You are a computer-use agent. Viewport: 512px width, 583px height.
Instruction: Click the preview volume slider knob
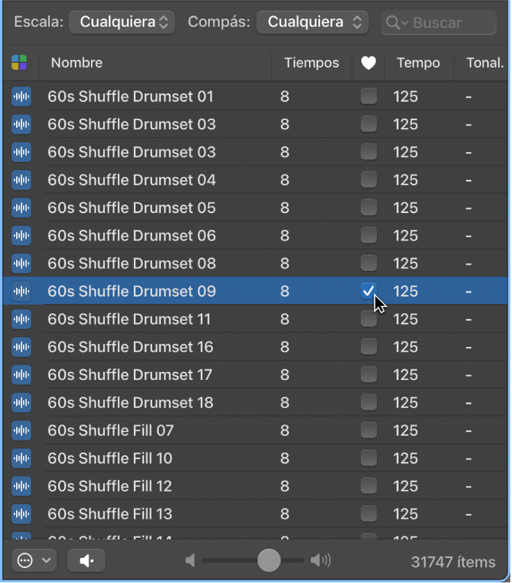(x=269, y=561)
